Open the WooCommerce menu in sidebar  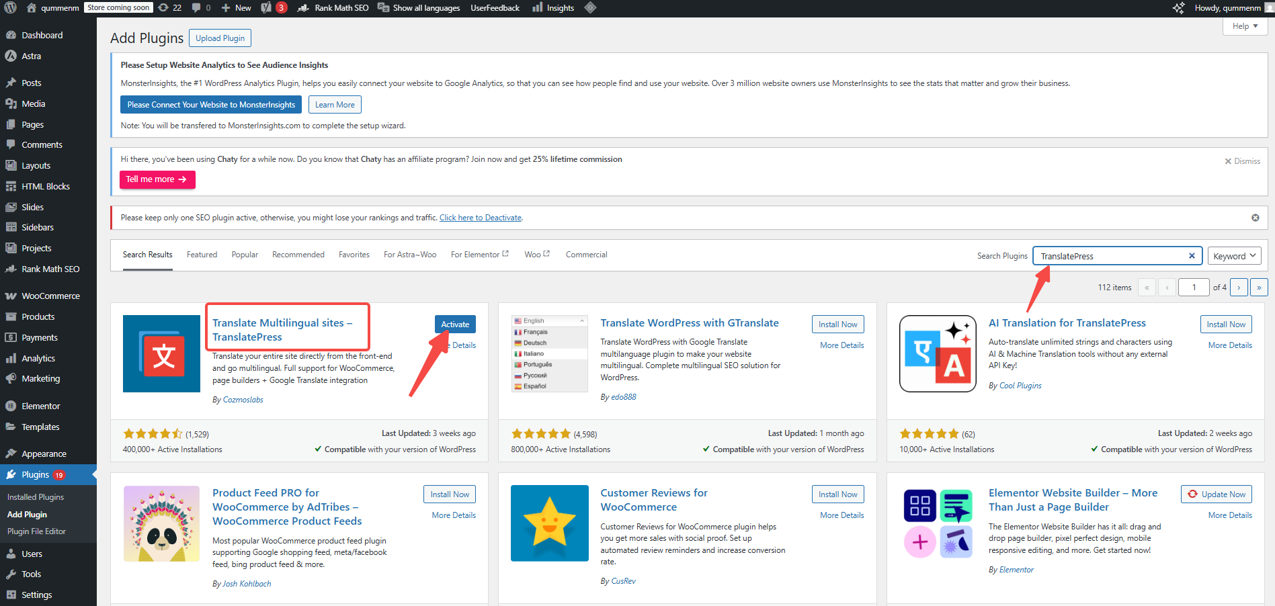click(50, 296)
